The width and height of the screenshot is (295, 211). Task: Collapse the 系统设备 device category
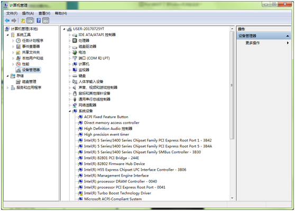(x=70, y=111)
